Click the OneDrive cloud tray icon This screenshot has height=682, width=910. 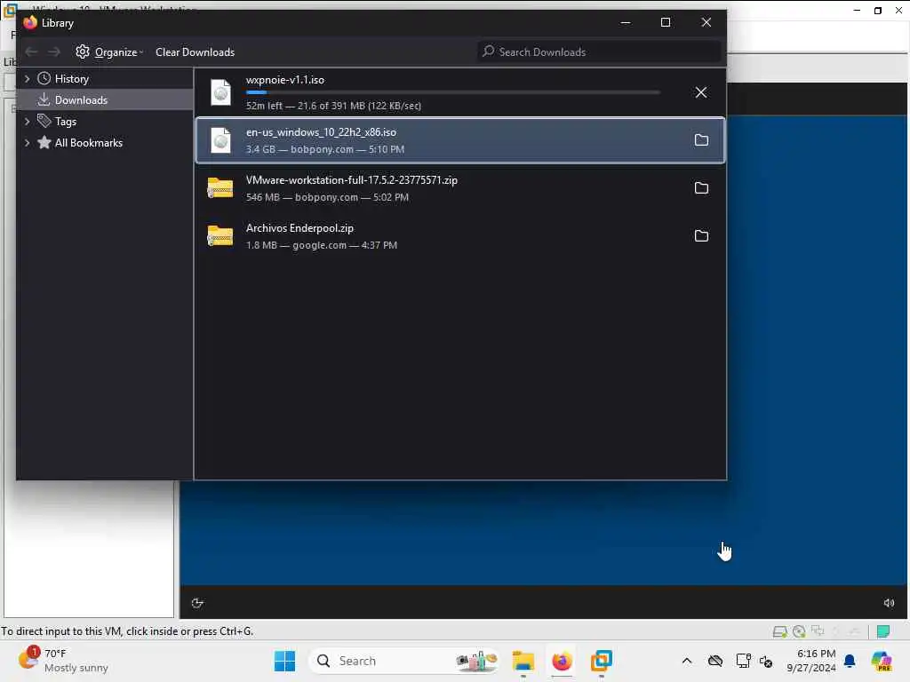715,661
